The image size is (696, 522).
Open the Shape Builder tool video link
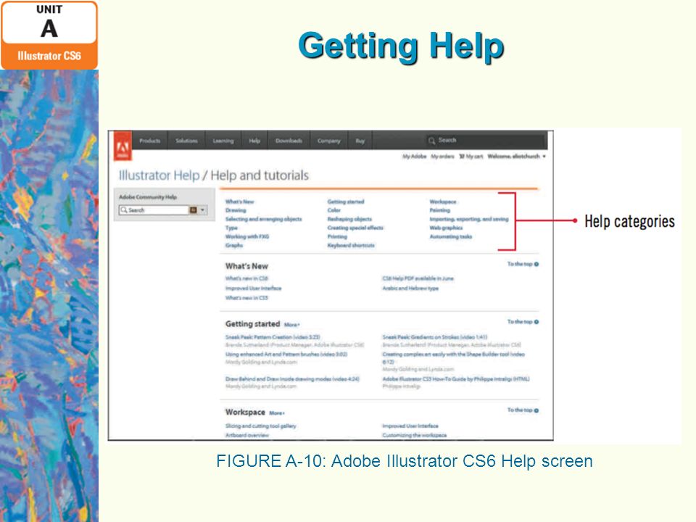pos(453,357)
